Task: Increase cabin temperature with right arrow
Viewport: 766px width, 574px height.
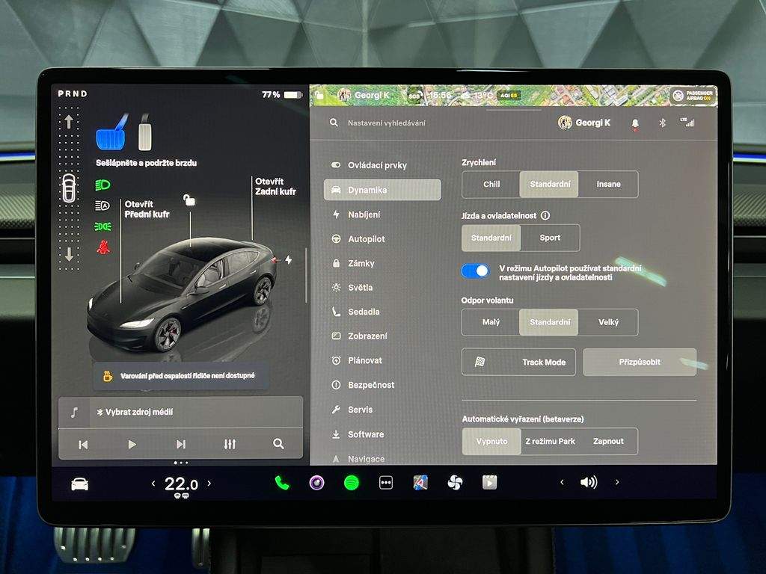Action: click(209, 484)
